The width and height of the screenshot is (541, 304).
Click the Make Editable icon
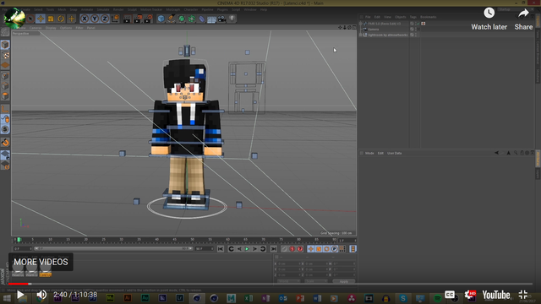[x=5, y=32]
